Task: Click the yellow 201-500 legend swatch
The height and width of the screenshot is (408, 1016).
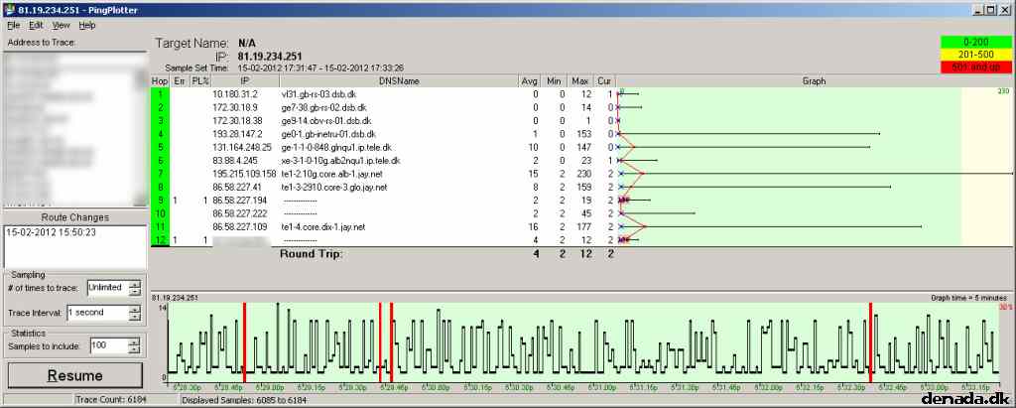Action: [975, 55]
